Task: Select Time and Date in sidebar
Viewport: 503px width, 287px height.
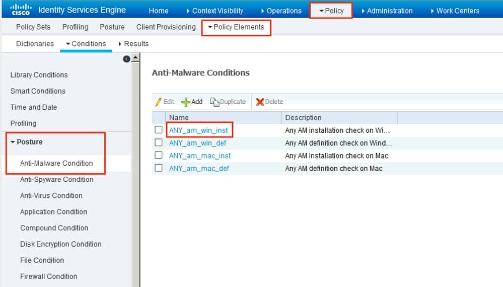Action: 34,107
